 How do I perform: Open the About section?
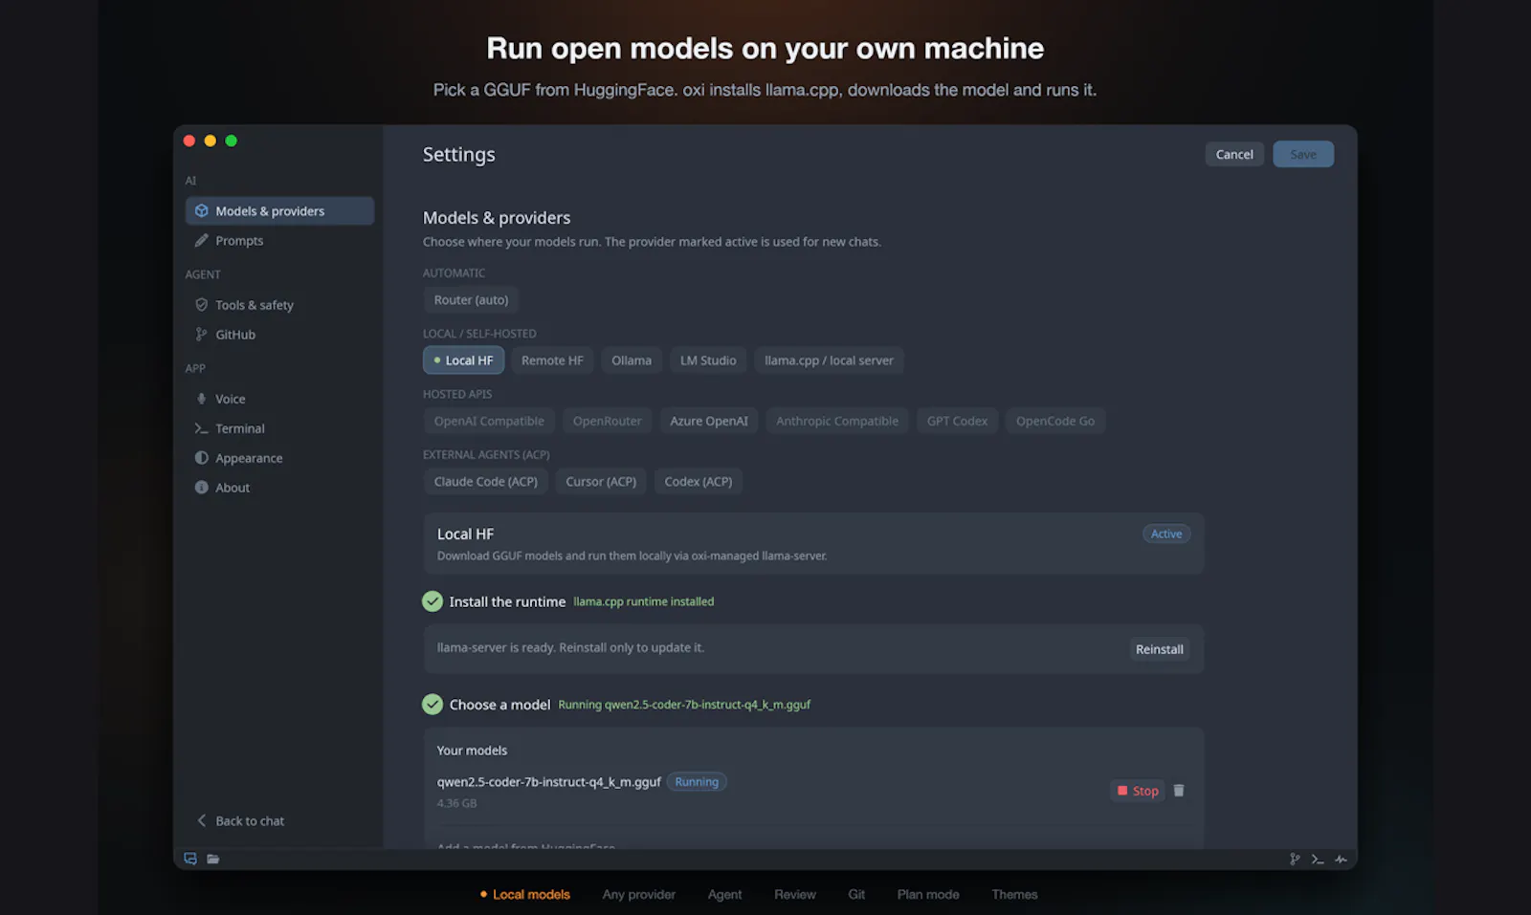point(279,488)
